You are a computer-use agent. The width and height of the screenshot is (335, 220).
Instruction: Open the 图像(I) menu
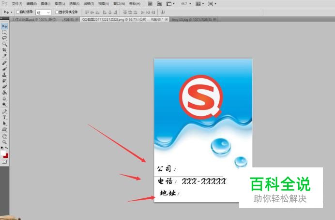tap(46, 4)
